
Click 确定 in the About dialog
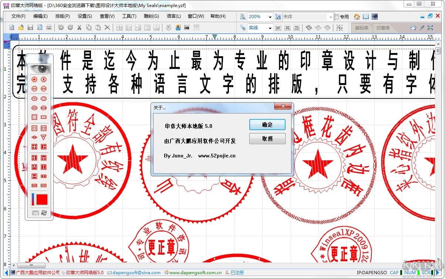click(267, 125)
